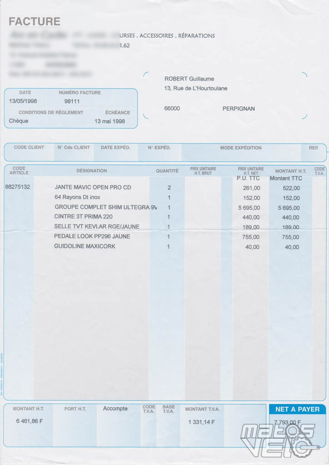Click address 13, Rue de L'Hourtoulane
Screen dimensions: 329x465
[196, 89]
